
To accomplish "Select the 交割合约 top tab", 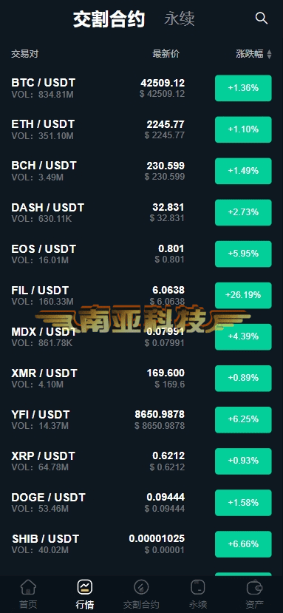I will tap(109, 19).
